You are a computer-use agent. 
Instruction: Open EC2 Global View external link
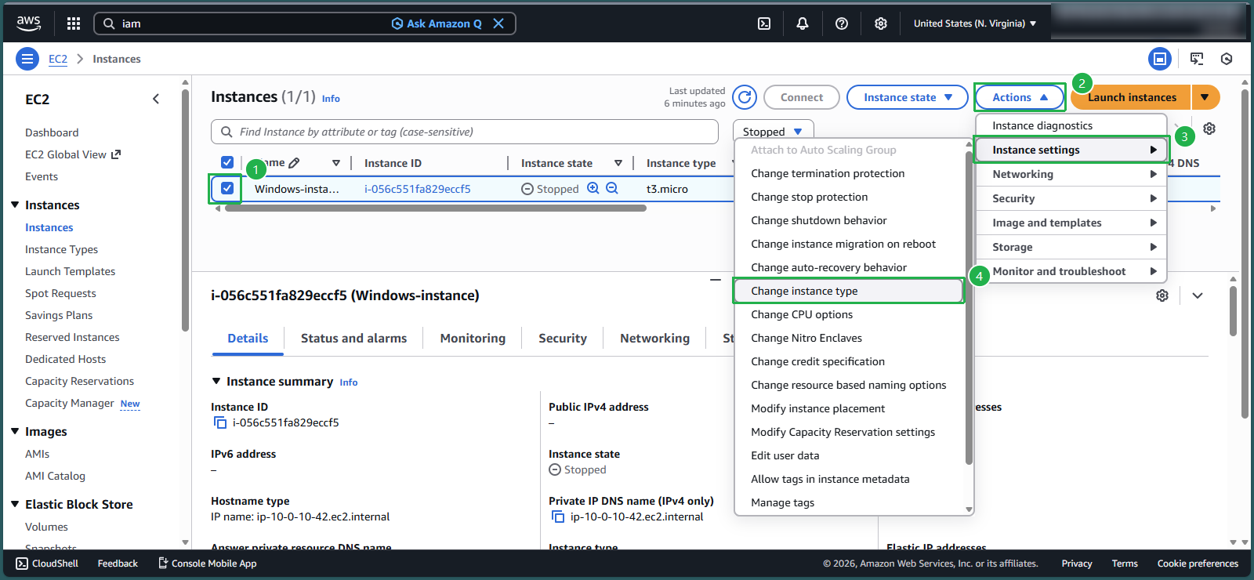pyautogui.click(x=73, y=154)
